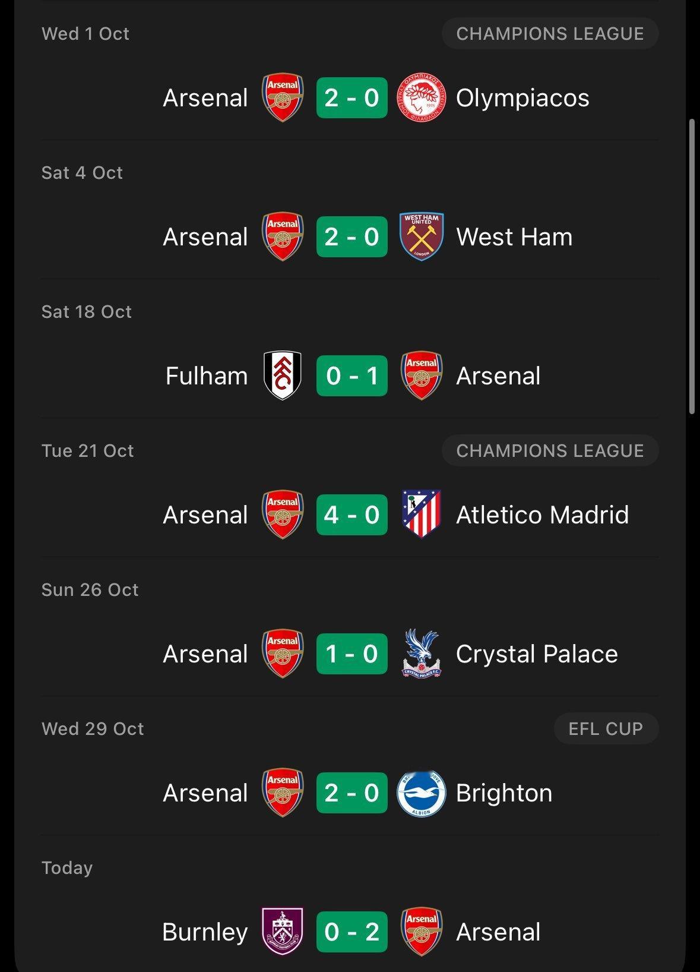This screenshot has height=972, width=700.
Task: Select the Brighton team name
Action: click(504, 793)
